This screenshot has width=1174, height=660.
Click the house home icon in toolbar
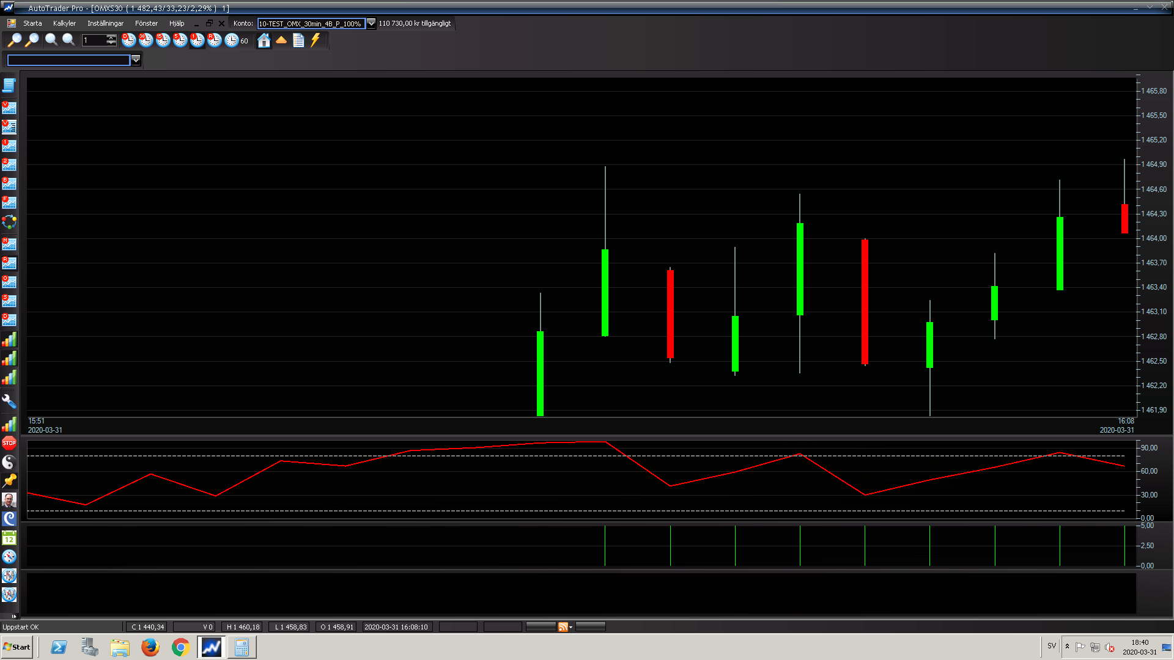coord(264,40)
